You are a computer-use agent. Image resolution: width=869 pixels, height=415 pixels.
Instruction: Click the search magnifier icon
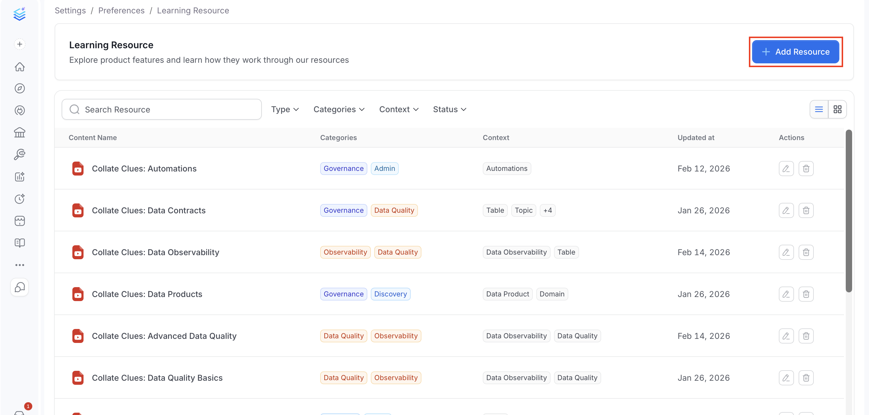[74, 109]
